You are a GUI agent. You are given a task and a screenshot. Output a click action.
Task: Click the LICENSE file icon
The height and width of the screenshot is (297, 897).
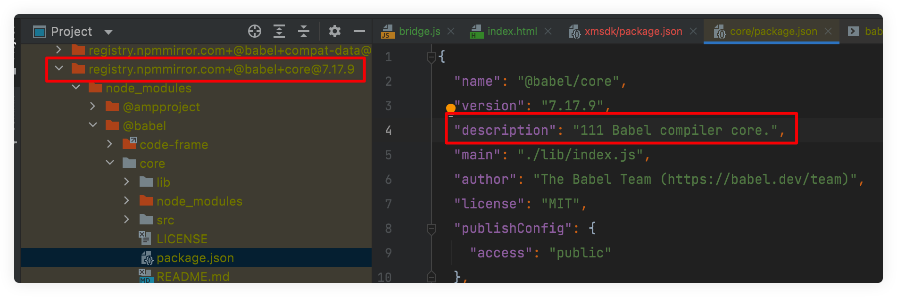click(x=145, y=238)
